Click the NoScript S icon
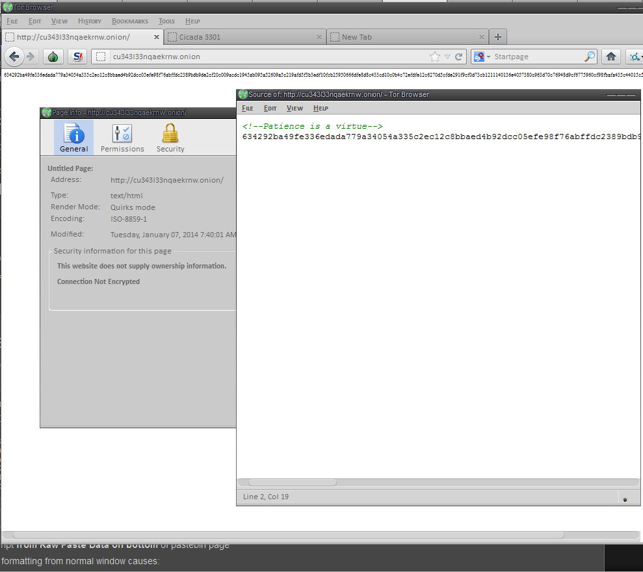Viewport: 643px width, 572px height. tap(77, 57)
